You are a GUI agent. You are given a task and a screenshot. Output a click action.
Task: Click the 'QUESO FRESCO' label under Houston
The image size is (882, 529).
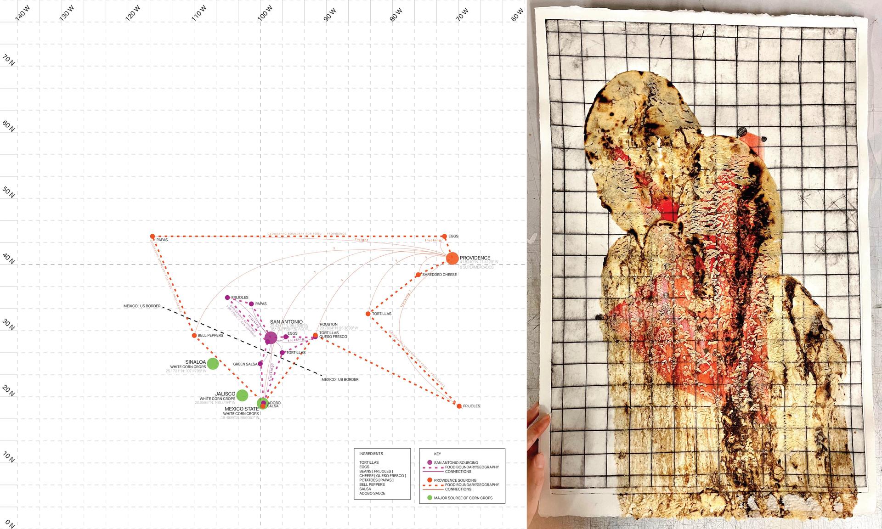tap(333, 337)
